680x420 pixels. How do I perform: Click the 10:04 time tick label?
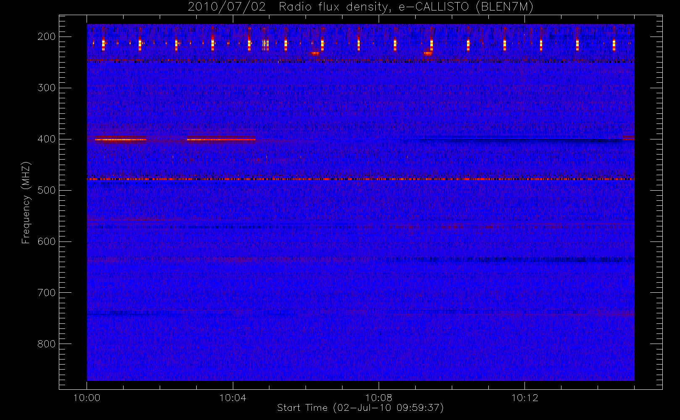pyautogui.click(x=233, y=398)
